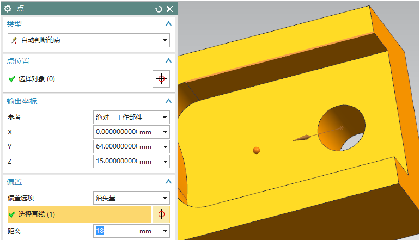This screenshot has width=420, height=240.
Task: Open point dialog icon beside 选择对象
Action: click(x=161, y=79)
